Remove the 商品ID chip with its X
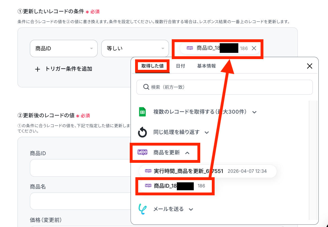This screenshot has width=328, height=227. 254,48
